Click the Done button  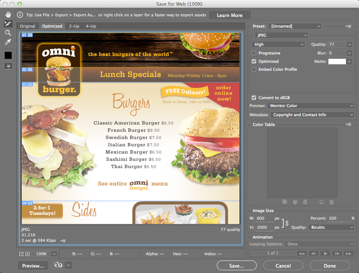(x=329, y=265)
